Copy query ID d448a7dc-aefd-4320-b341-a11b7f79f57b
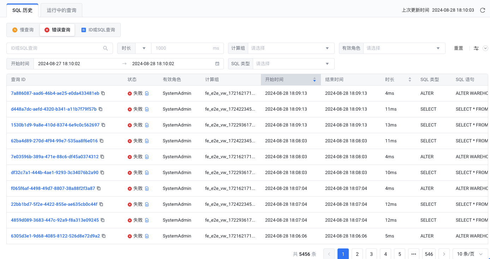490x259 pixels. [x=101, y=109]
